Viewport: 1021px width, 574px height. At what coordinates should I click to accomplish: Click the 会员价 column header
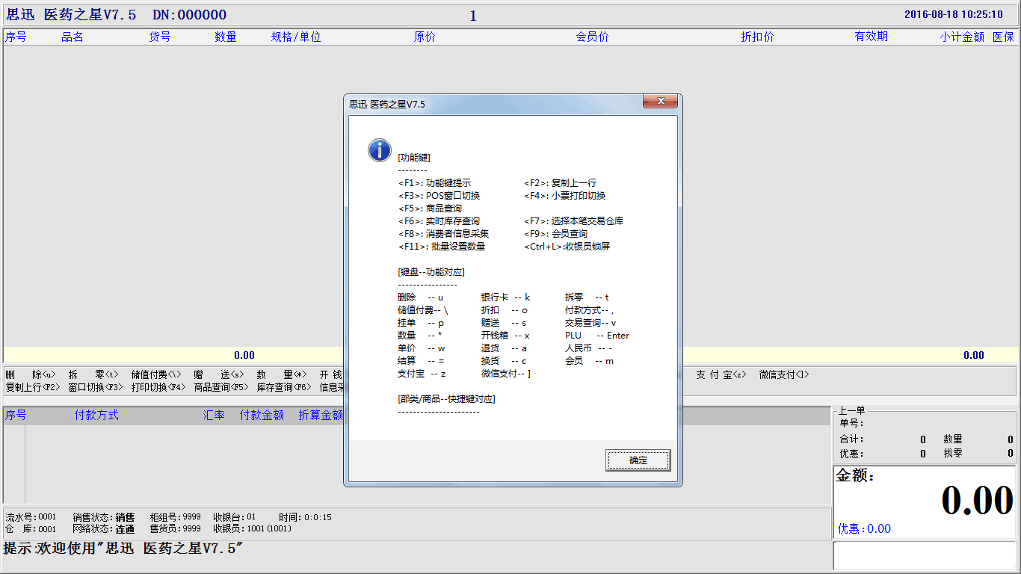click(x=592, y=37)
